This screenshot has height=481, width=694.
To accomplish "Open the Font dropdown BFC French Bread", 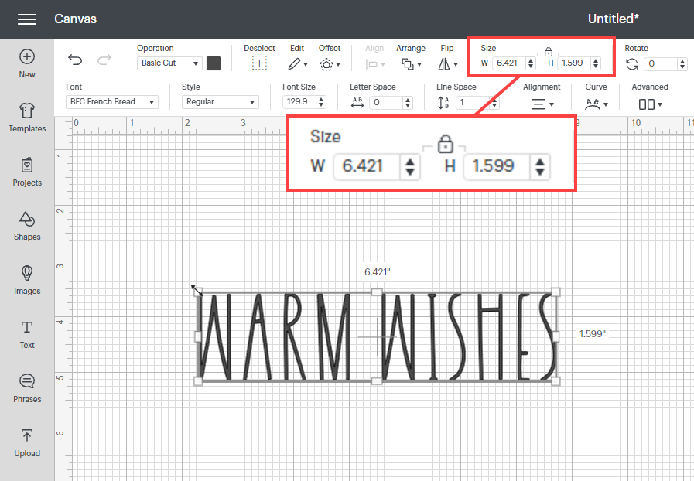I will [112, 102].
